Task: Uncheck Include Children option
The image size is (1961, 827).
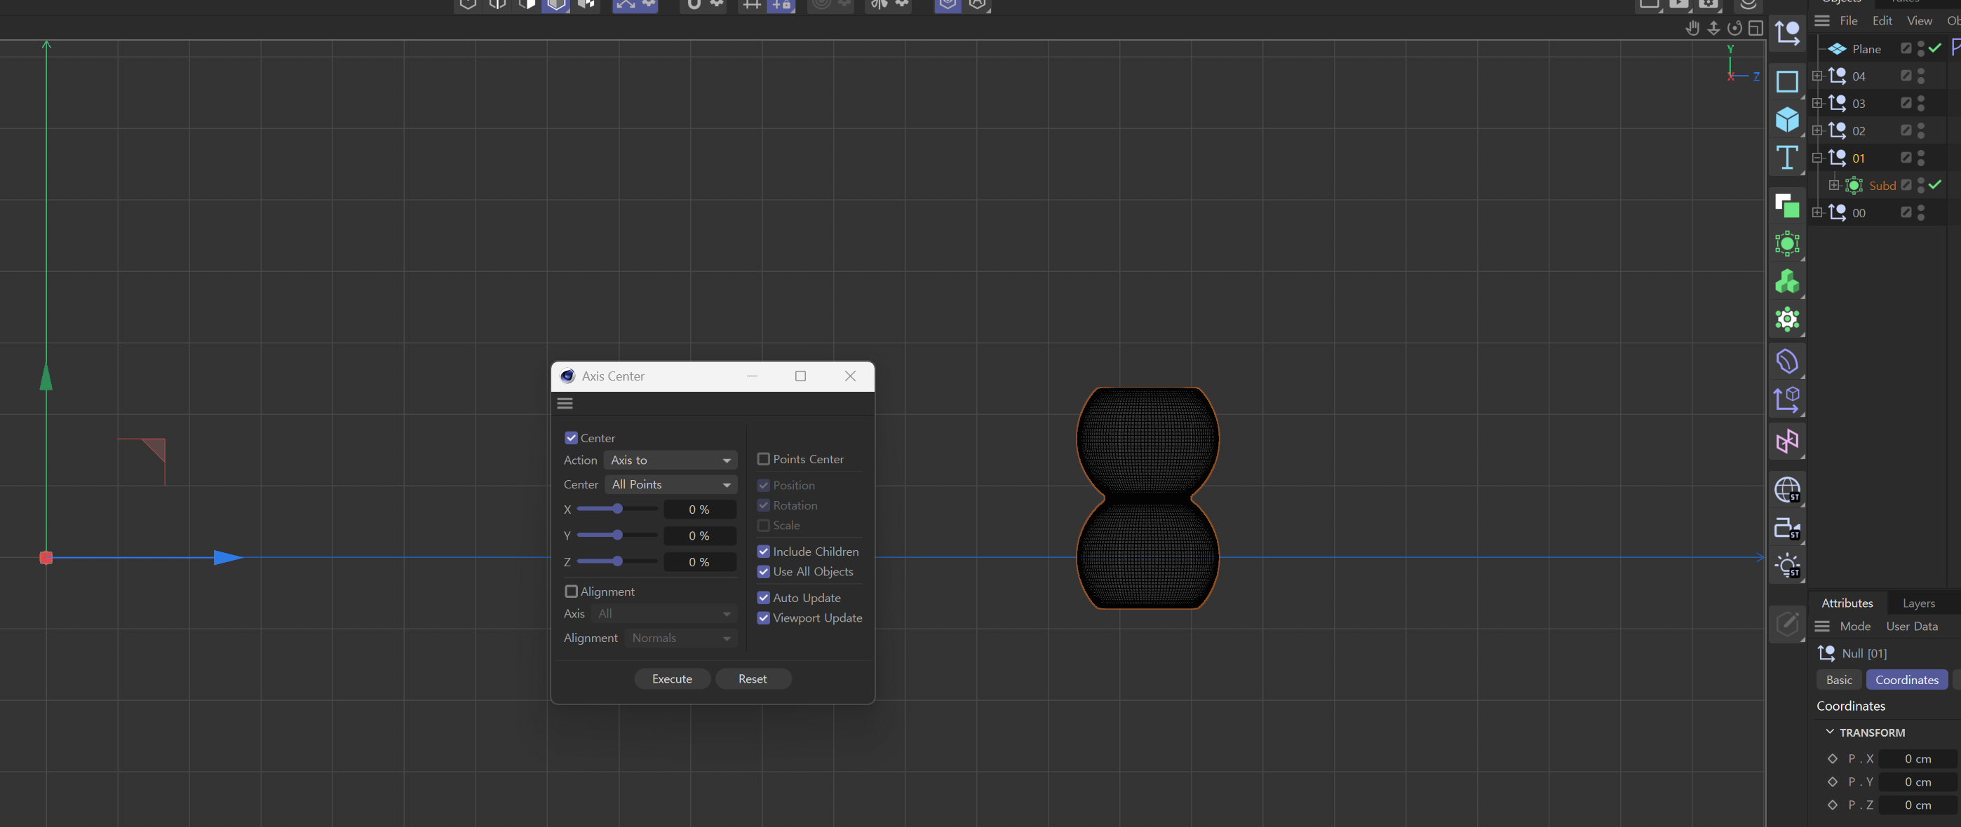Action: [x=763, y=552]
